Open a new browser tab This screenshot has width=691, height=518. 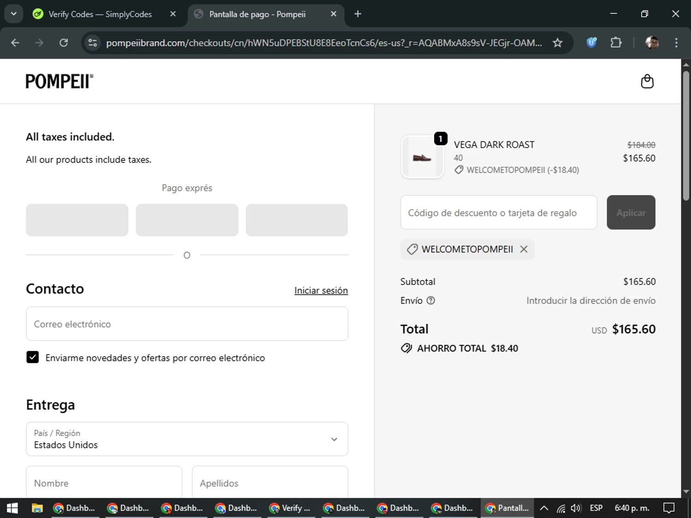click(358, 14)
